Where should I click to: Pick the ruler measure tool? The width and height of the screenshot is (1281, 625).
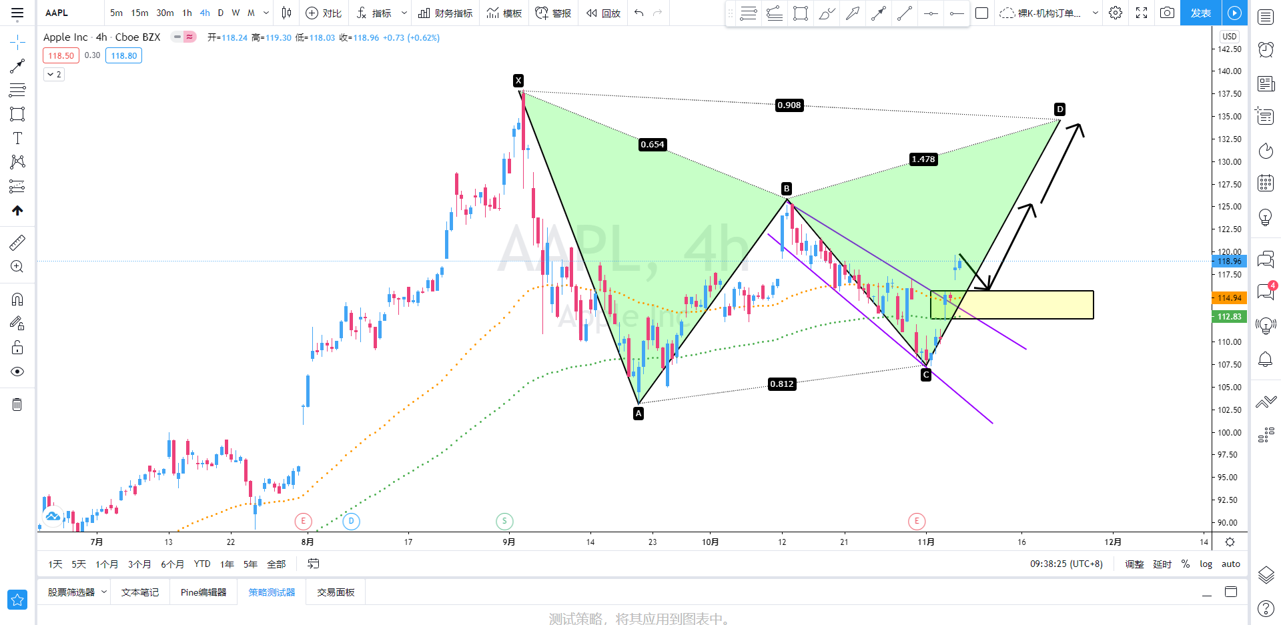tap(17, 243)
